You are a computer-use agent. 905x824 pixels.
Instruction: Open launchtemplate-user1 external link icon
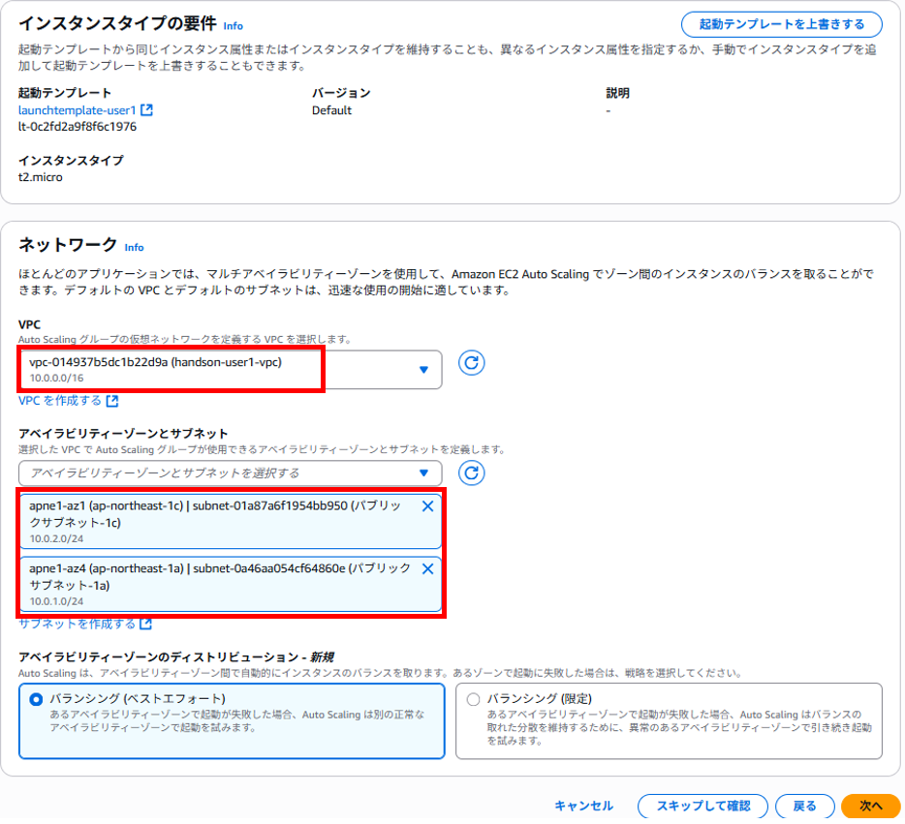coord(146,109)
